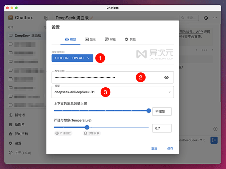
Task: Open the 显示 settings tab
Action: 90,39
